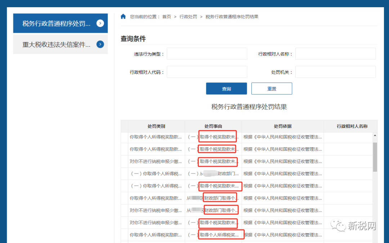Select third row cell 对你不进行纳税申报少缴

tap(156, 161)
